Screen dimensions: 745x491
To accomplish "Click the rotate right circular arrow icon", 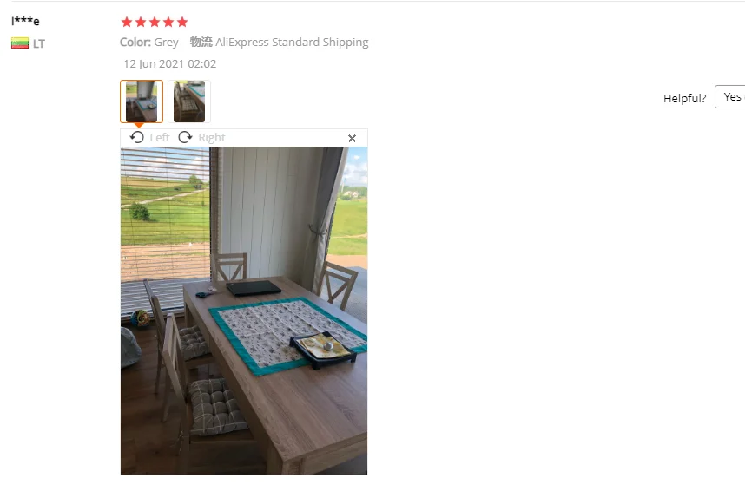I will tap(185, 137).
